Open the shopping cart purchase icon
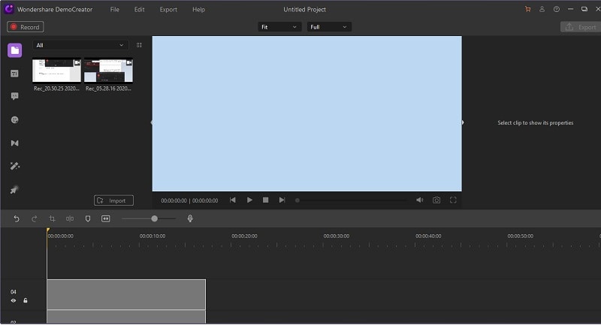 (528, 9)
